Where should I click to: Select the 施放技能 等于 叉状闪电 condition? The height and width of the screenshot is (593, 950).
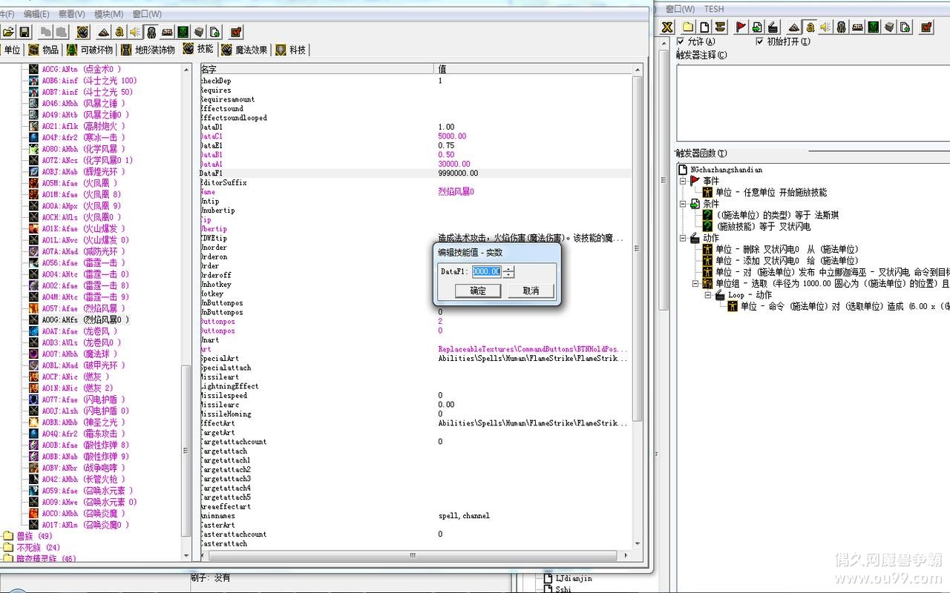click(763, 227)
